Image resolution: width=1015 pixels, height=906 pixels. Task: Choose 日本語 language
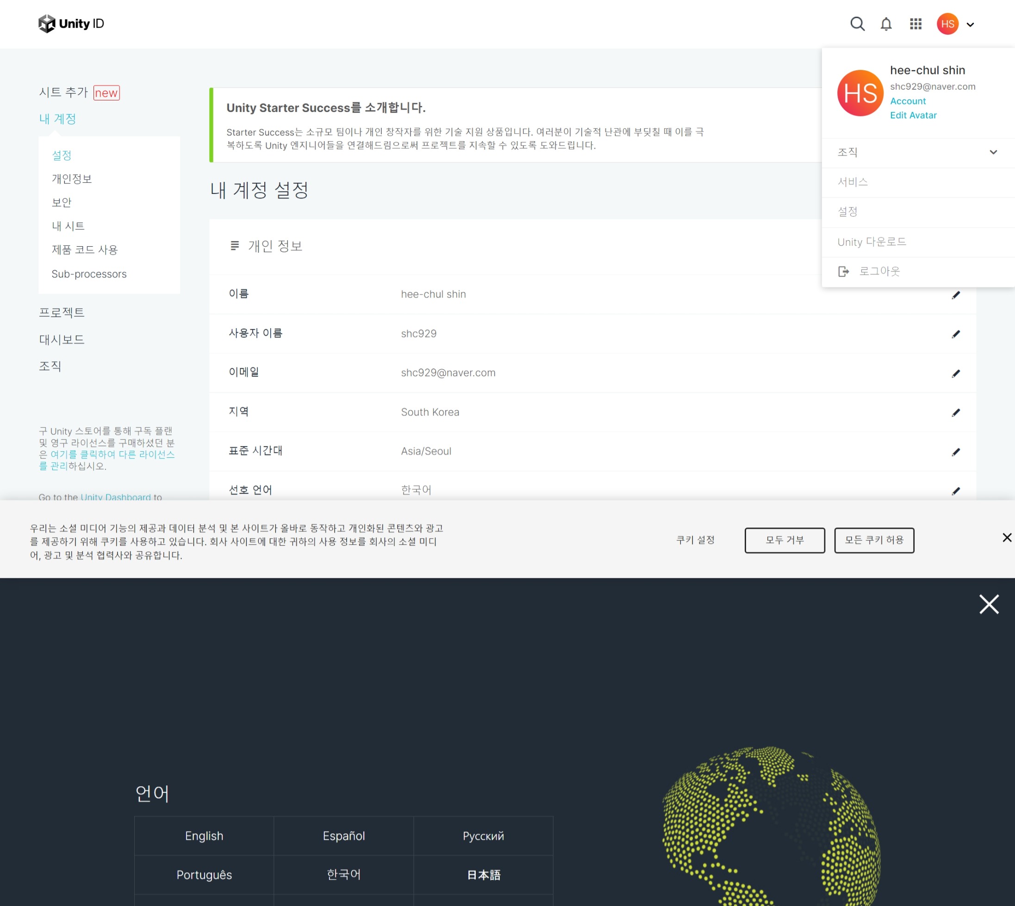coord(483,875)
